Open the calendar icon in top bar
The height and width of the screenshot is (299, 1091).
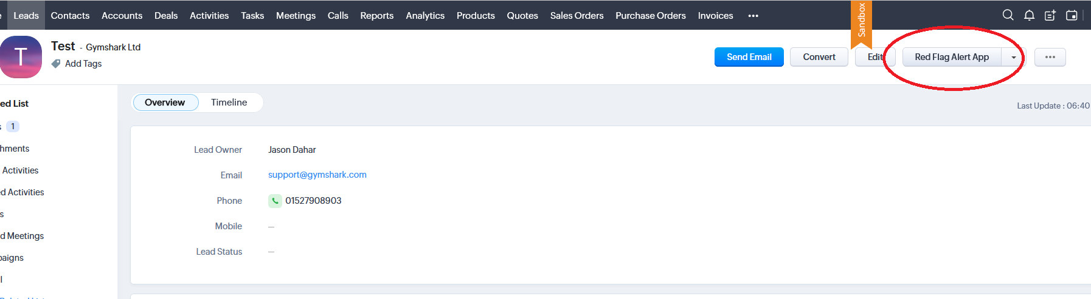1072,15
